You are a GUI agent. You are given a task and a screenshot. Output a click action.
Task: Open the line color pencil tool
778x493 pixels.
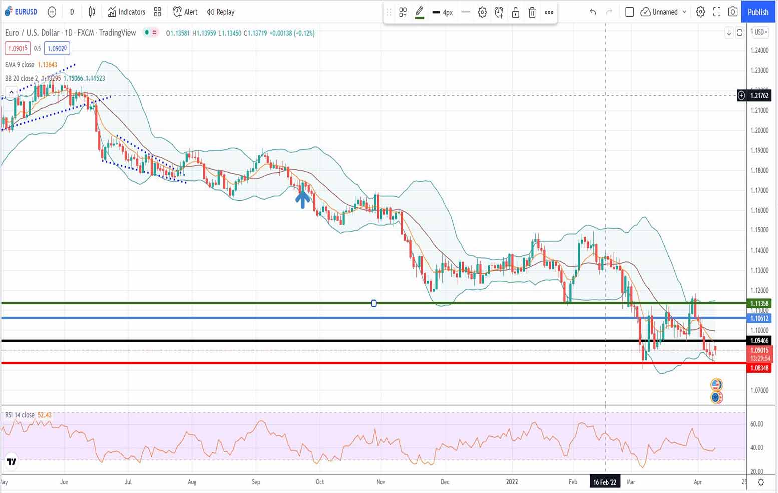[x=420, y=12]
